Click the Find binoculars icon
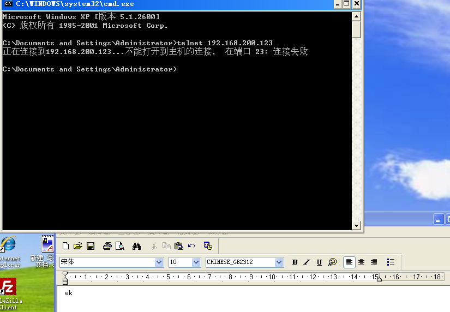Viewport: 450px width, 312px height. 136,246
